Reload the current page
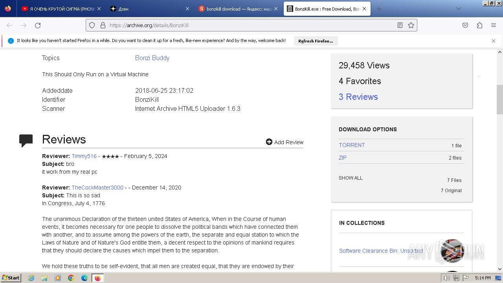 pos(38,25)
